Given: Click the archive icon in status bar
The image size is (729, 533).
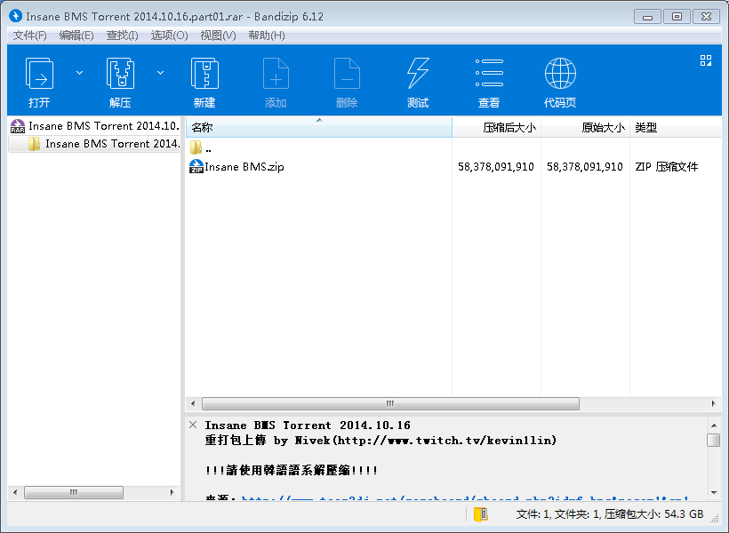Looking at the screenshot, I should click(x=481, y=514).
